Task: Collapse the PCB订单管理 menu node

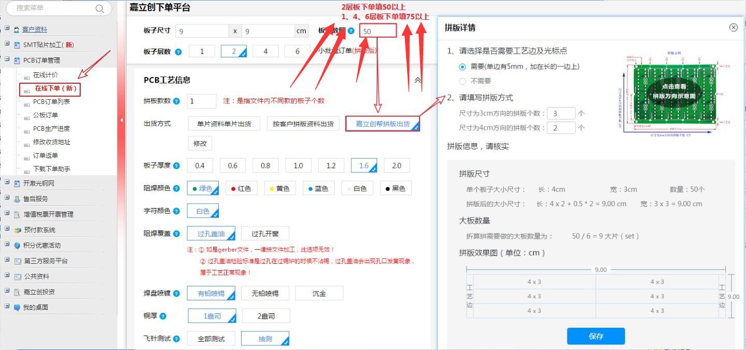Action: pyautogui.click(x=7, y=59)
